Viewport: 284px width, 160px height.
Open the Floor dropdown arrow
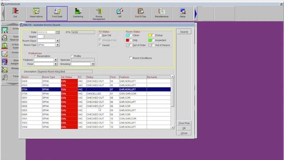(56, 64)
